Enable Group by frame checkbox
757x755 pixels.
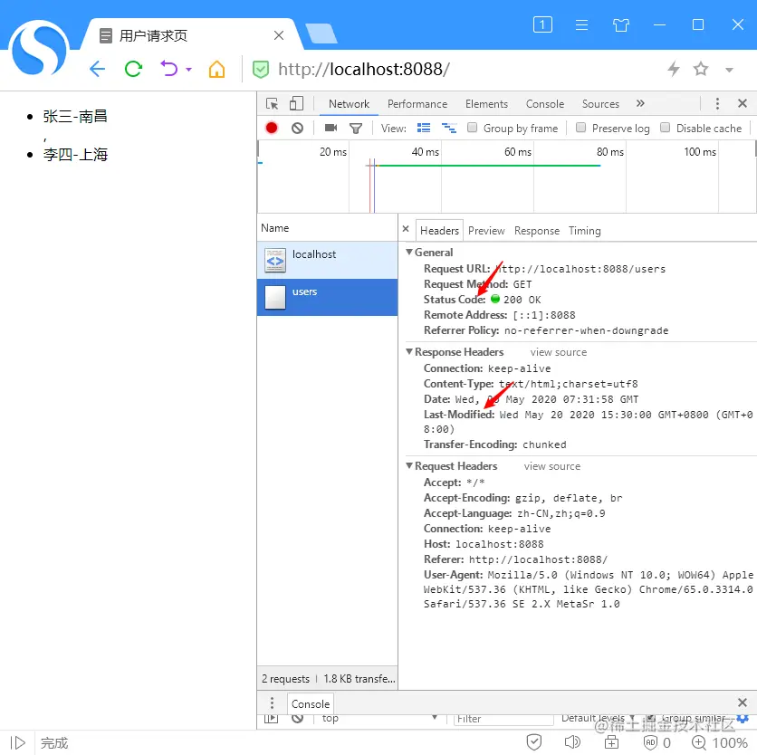pos(472,128)
